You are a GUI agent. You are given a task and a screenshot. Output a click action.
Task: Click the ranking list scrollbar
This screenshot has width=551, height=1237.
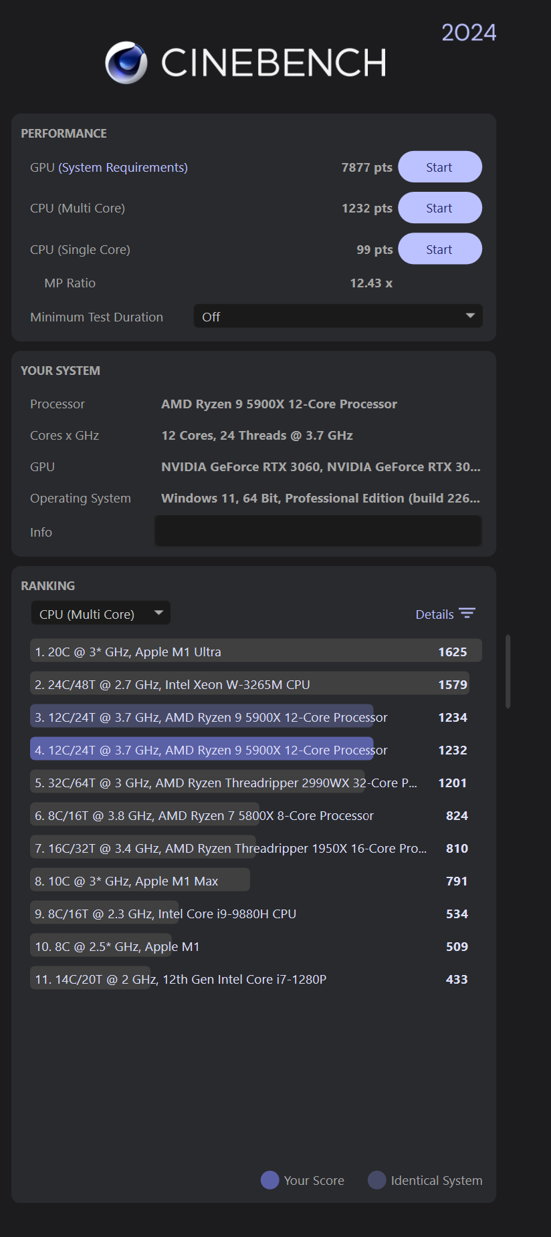(508, 672)
